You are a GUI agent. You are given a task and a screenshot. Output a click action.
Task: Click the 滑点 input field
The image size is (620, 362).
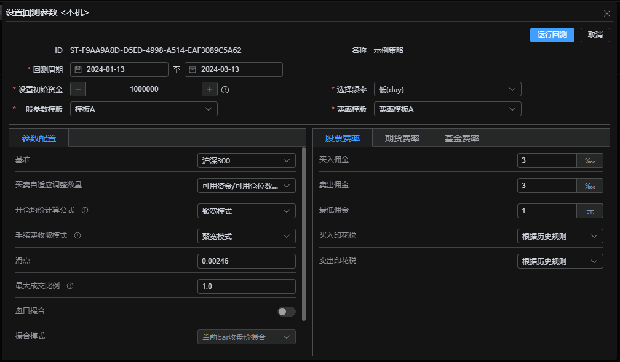coord(246,261)
